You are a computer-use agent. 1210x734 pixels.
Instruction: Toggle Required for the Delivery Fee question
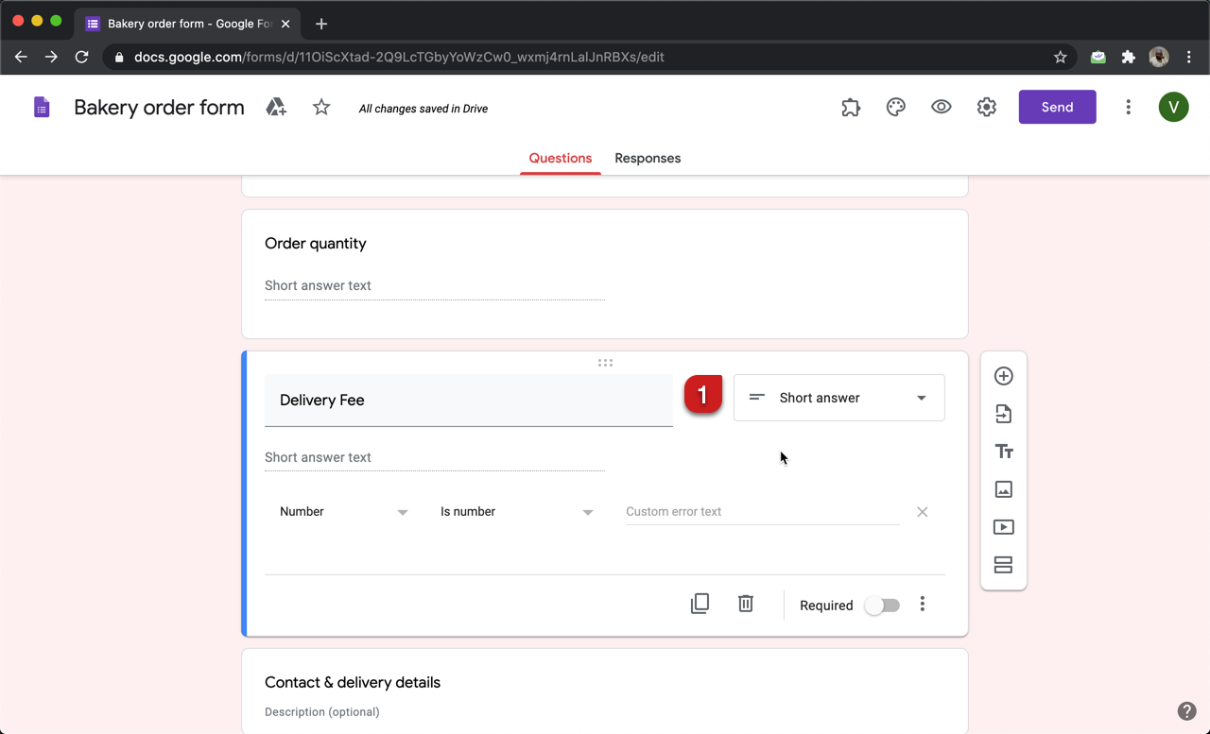881,605
